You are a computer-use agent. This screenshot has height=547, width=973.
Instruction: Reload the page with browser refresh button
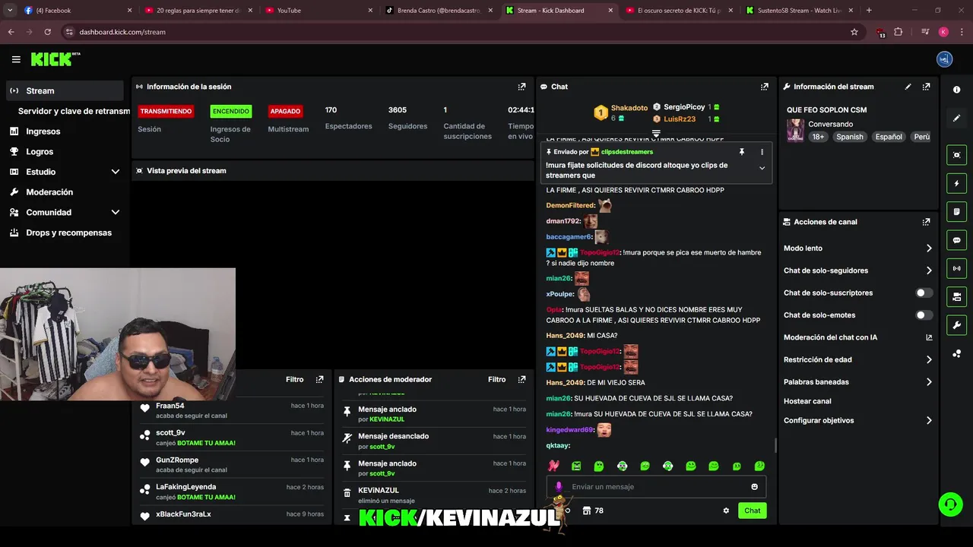tap(47, 32)
